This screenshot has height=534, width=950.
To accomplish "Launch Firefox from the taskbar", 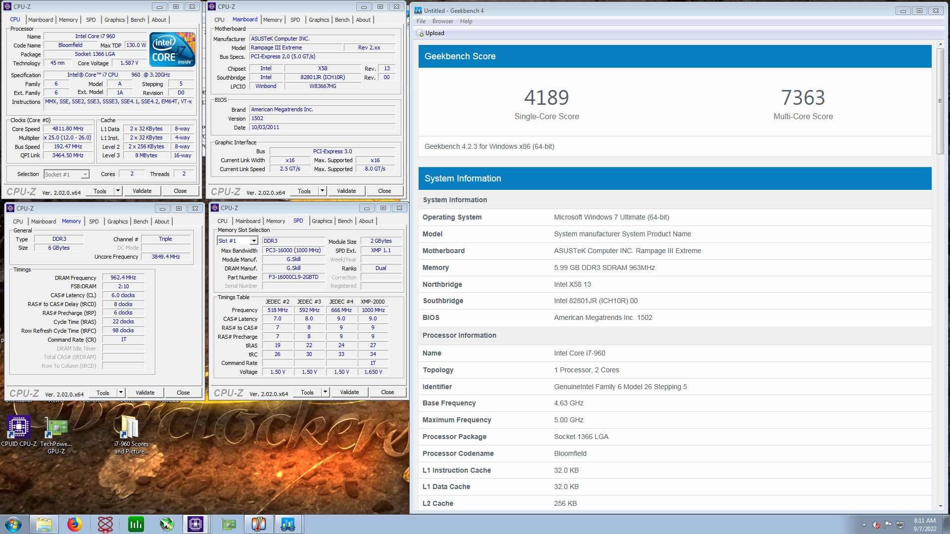I will coord(75,524).
